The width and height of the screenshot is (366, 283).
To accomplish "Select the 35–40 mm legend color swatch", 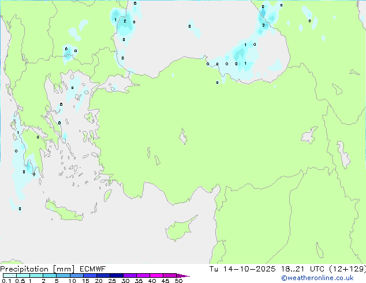I will [143, 275].
